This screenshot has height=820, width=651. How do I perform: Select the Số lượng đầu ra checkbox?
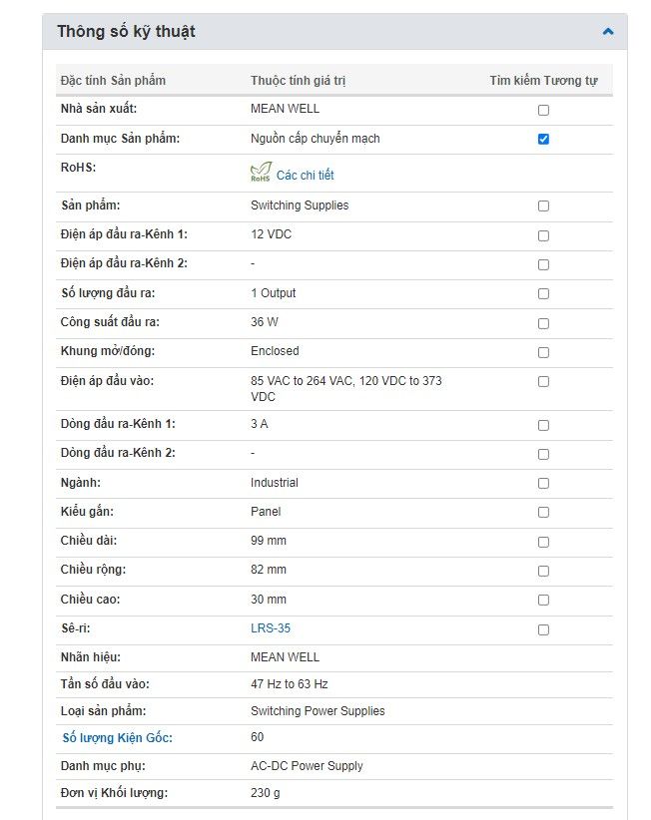pos(543,294)
